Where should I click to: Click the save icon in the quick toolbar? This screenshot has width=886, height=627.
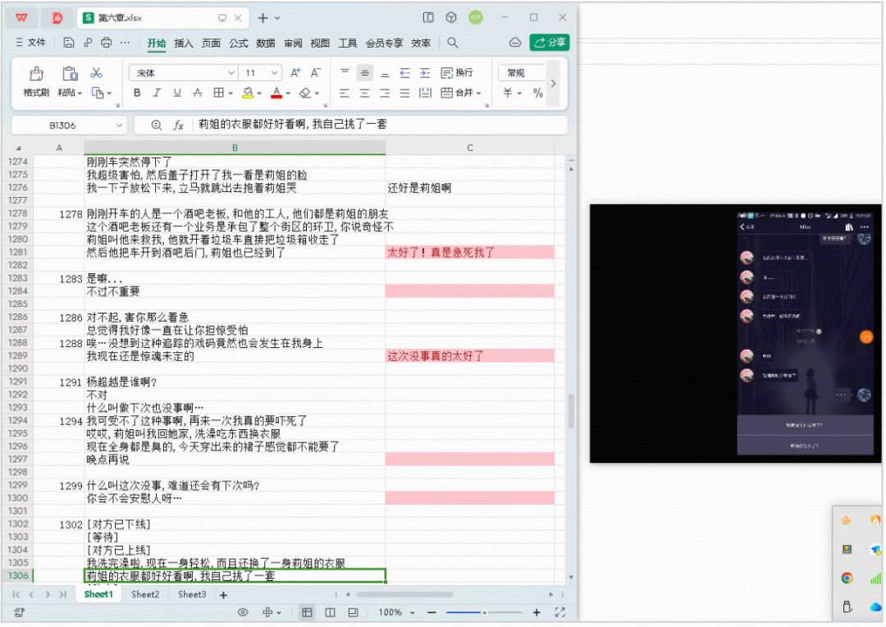click(69, 43)
